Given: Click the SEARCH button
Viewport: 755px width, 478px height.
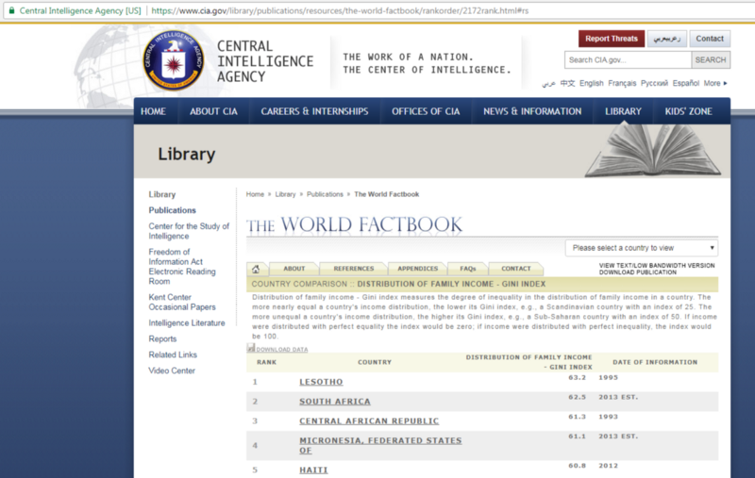Looking at the screenshot, I should click(x=710, y=59).
